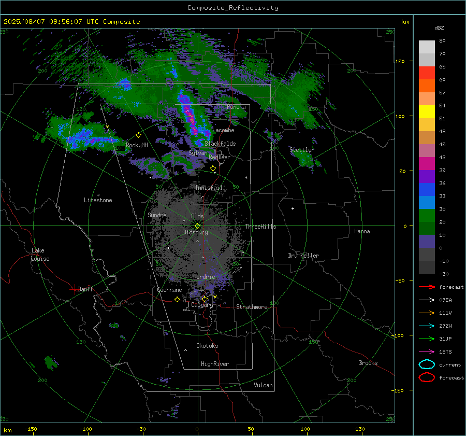The width and height of the screenshot is (466, 436).
Task: Click the Calgary city label
Action: [x=202, y=305]
